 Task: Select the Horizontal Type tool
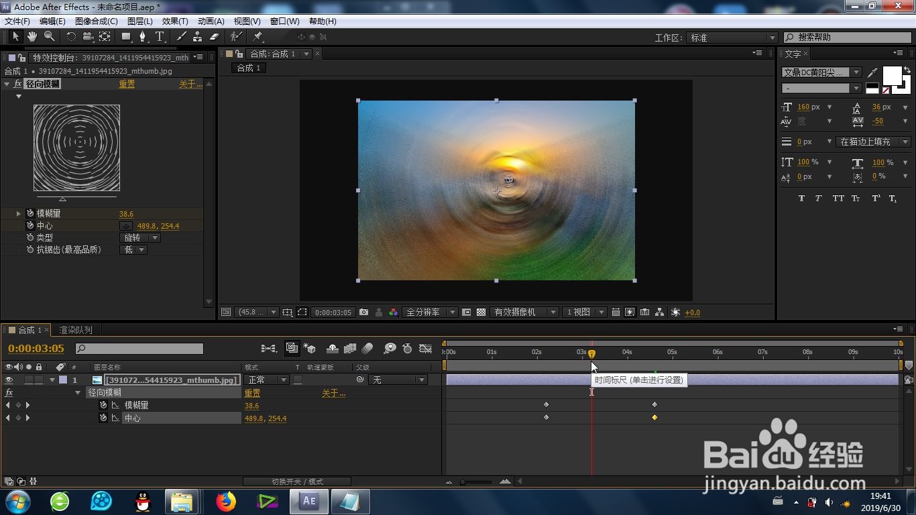[160, 36]
